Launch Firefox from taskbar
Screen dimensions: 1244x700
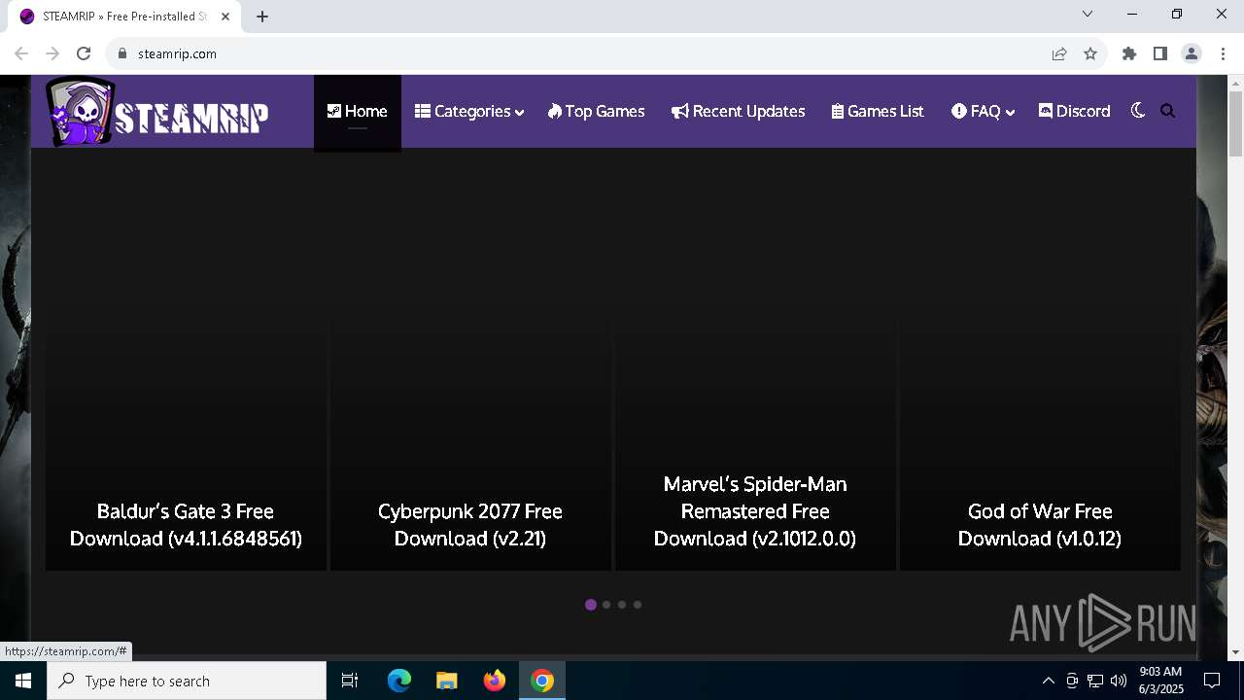pos(495,681)
